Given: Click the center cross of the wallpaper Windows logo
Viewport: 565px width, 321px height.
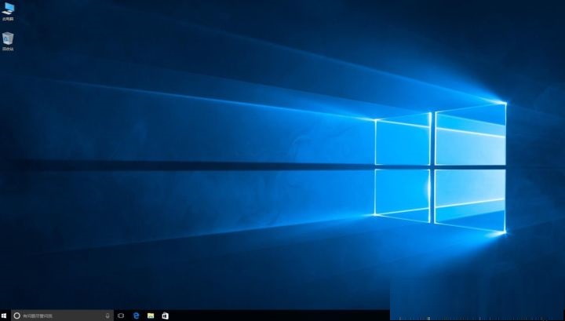Looking at the screenshot, I should coord(433,166).
